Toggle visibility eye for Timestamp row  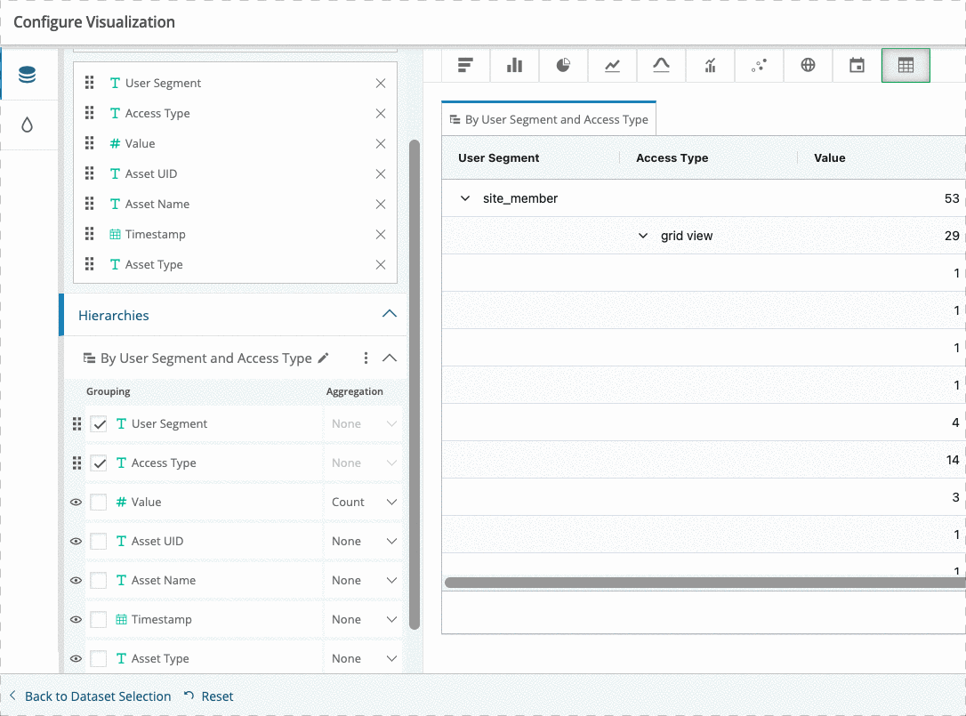pos(76,619)
